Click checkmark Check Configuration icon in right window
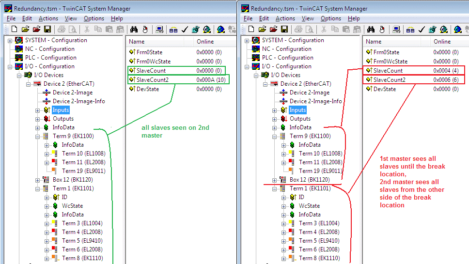This screenshot has width=469, height=264. pos(422,29)
